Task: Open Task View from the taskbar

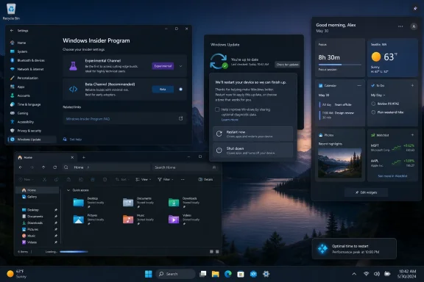Action: tap(203, 274)
